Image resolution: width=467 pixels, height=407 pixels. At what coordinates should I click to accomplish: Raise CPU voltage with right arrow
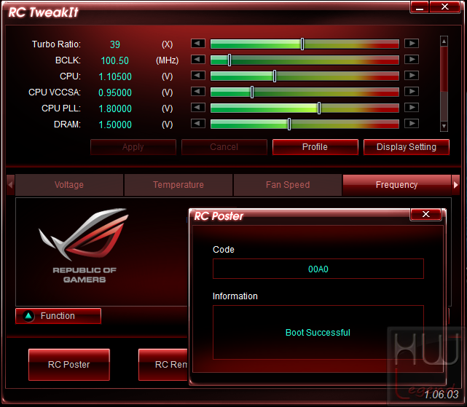[412, 76]
